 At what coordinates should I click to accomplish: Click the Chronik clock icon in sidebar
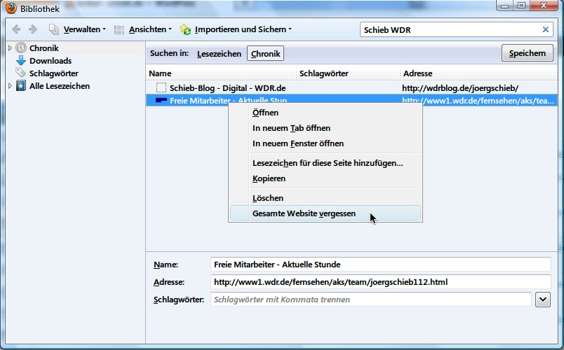pyautogui.click(x=21, y=48)
